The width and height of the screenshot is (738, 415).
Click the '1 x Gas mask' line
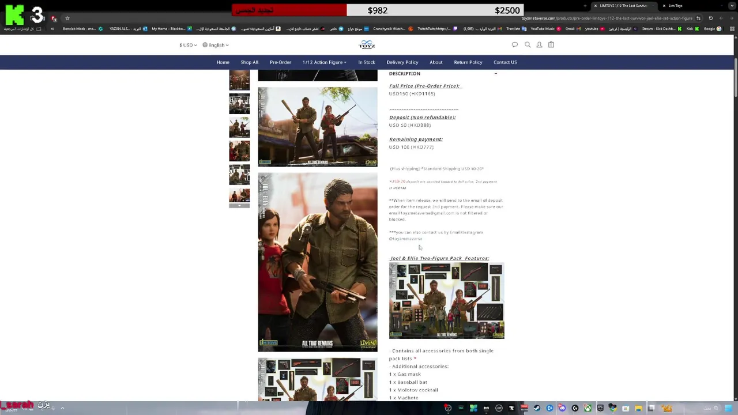click(405, 374)
